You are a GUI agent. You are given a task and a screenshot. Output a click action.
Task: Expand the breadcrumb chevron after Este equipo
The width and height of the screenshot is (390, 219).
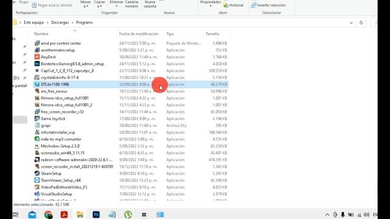pyautogui.click(x=48, y=23)
